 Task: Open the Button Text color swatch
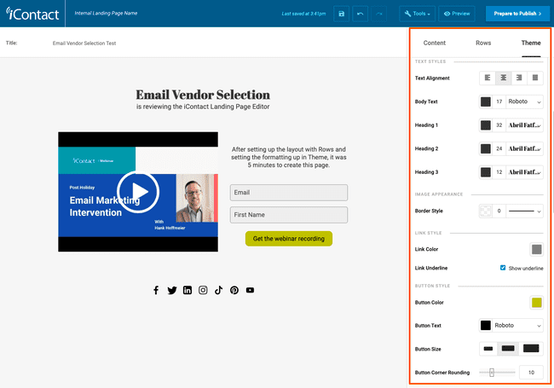click(486, 326)
